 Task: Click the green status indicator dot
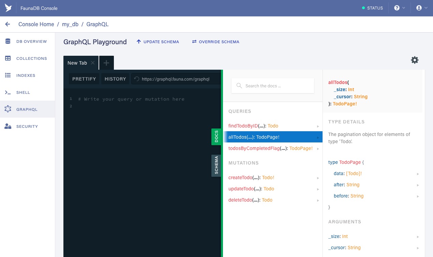[x=363, y=8]
